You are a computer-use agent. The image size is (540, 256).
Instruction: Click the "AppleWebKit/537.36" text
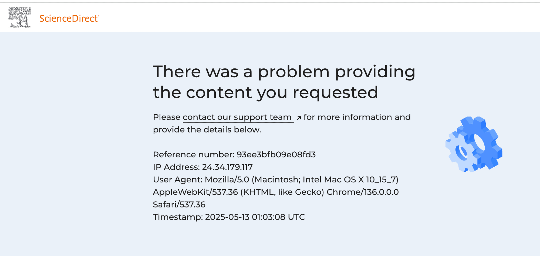click(x=195, y=192)
